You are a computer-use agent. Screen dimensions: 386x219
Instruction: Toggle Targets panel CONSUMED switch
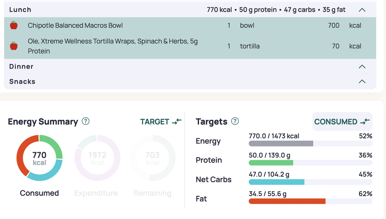[342, 122]
